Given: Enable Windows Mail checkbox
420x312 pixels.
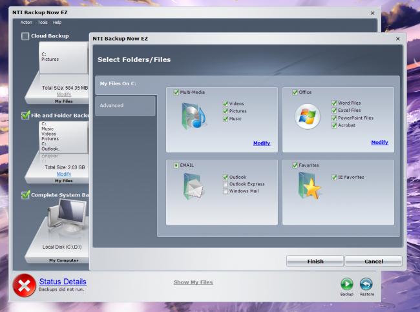Looking at the screenshot, I should click(226, 191).
